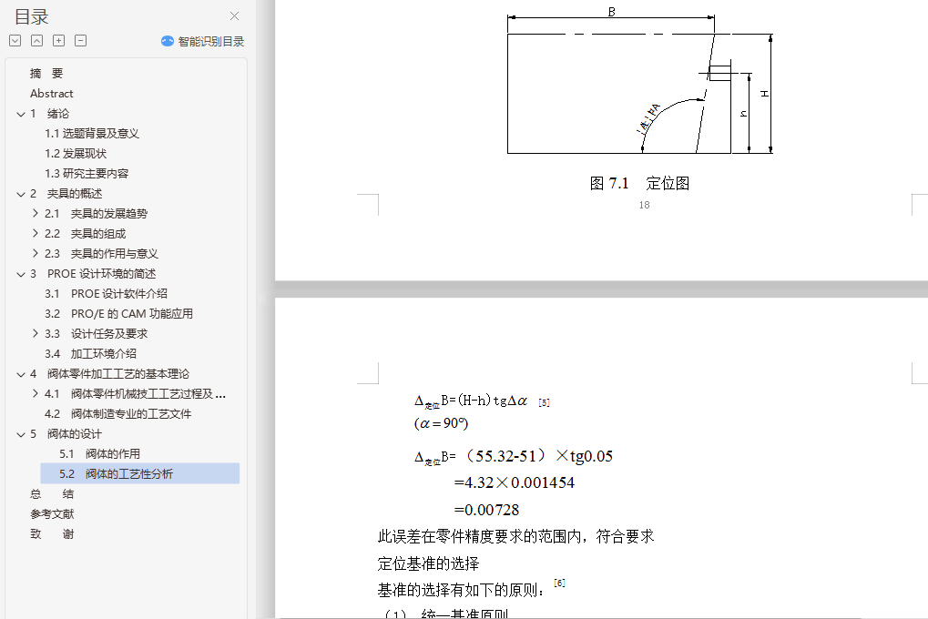The height and width of the screenshot is (619, 928).
Task: Click page number 18 in footer
Action: (x=644, y=205)
